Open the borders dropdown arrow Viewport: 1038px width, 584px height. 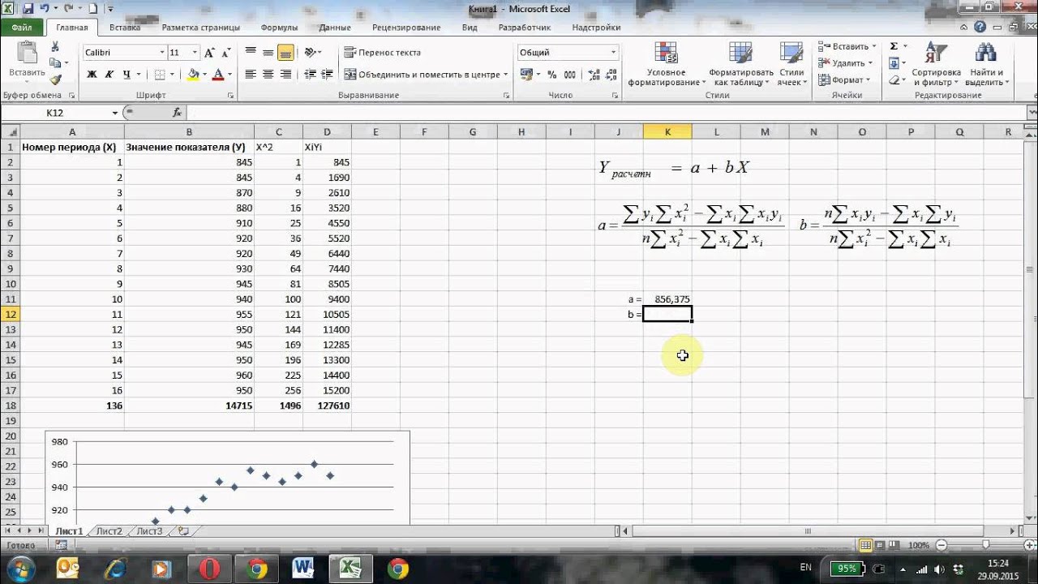(x=173, y=75)
